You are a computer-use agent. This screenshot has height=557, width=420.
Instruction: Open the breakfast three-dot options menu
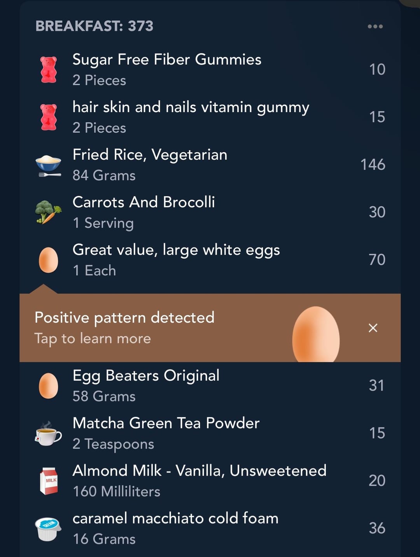[375, 26]
